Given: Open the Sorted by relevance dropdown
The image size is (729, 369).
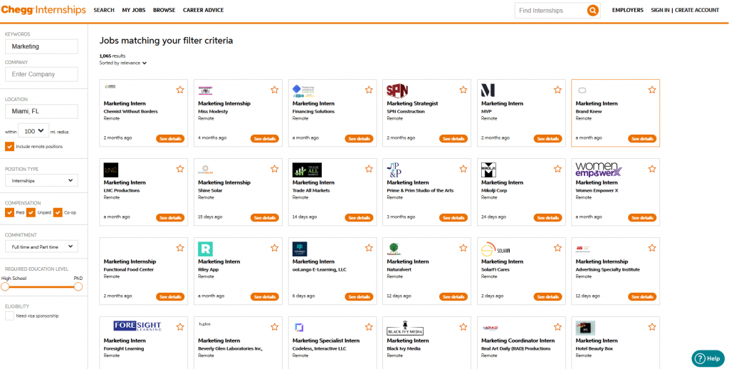Looking at the screenshot, I should click(123, 63).
